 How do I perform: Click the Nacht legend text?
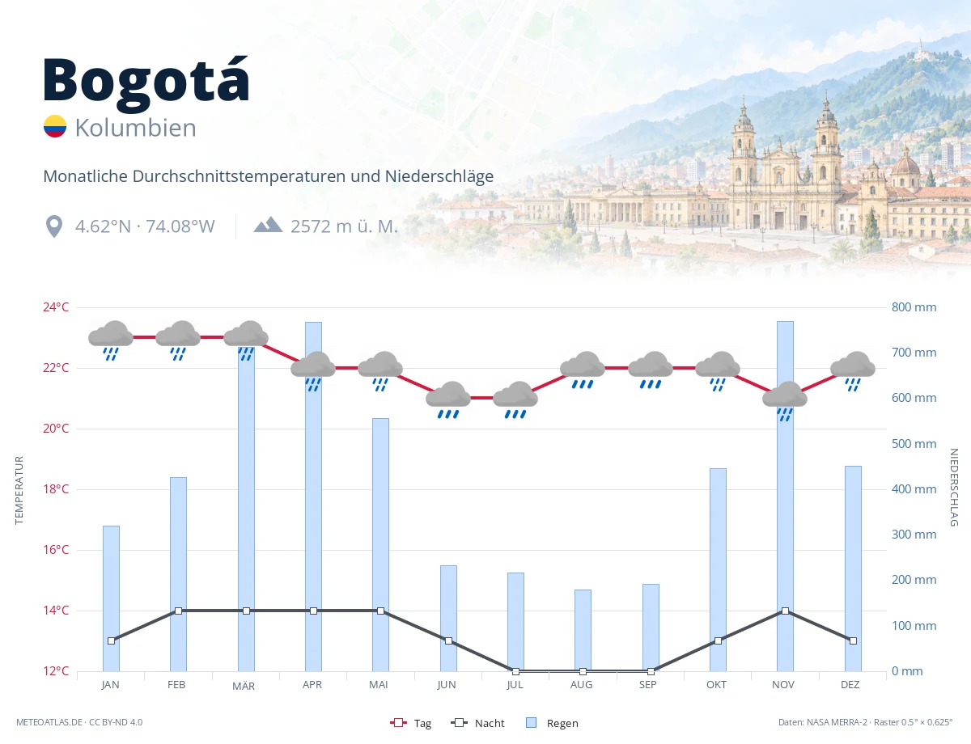pyautogui.click(x=490, y=723)
